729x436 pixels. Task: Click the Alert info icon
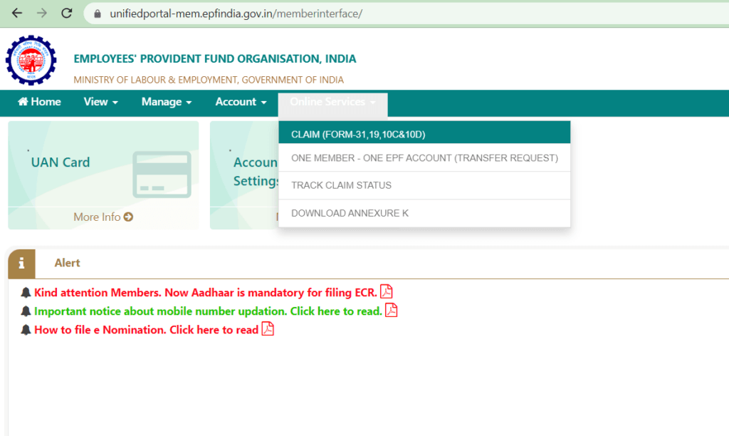[x=21, y=264]
